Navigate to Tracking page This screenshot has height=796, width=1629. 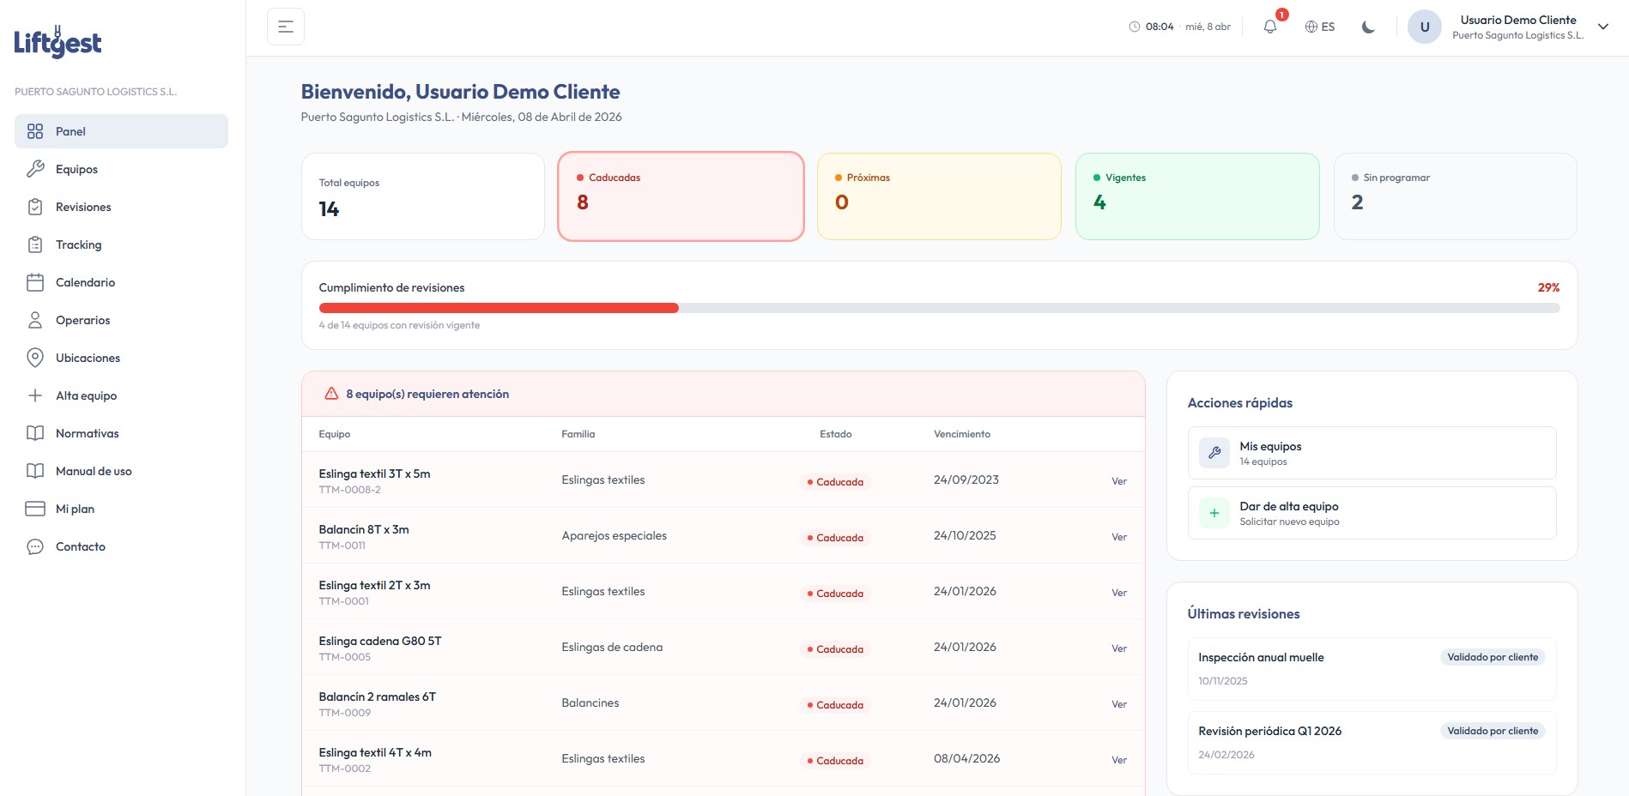point(121,244)
